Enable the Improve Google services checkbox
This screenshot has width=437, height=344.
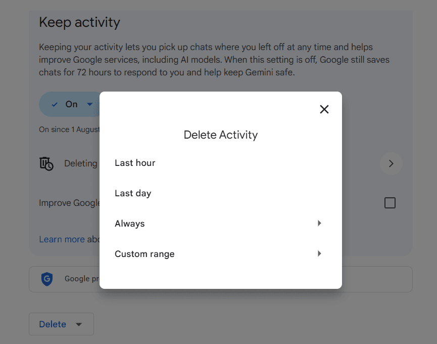tap(390, 202)
